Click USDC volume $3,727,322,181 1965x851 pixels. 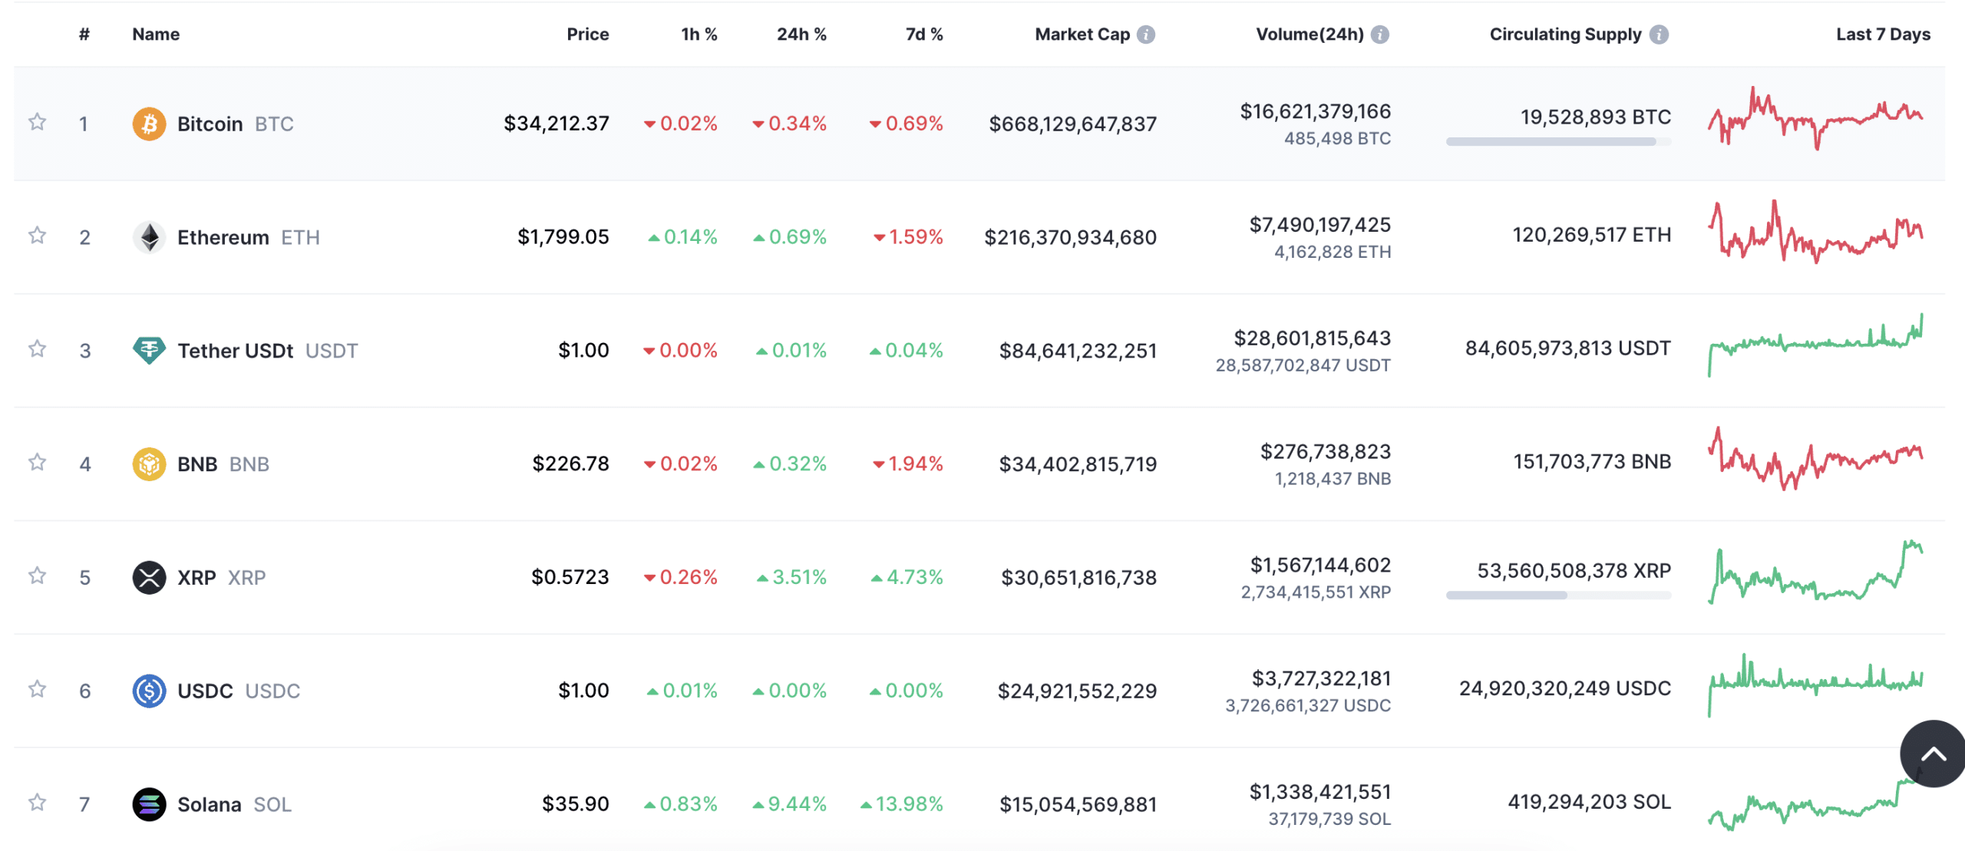[x=1321, y=679]
